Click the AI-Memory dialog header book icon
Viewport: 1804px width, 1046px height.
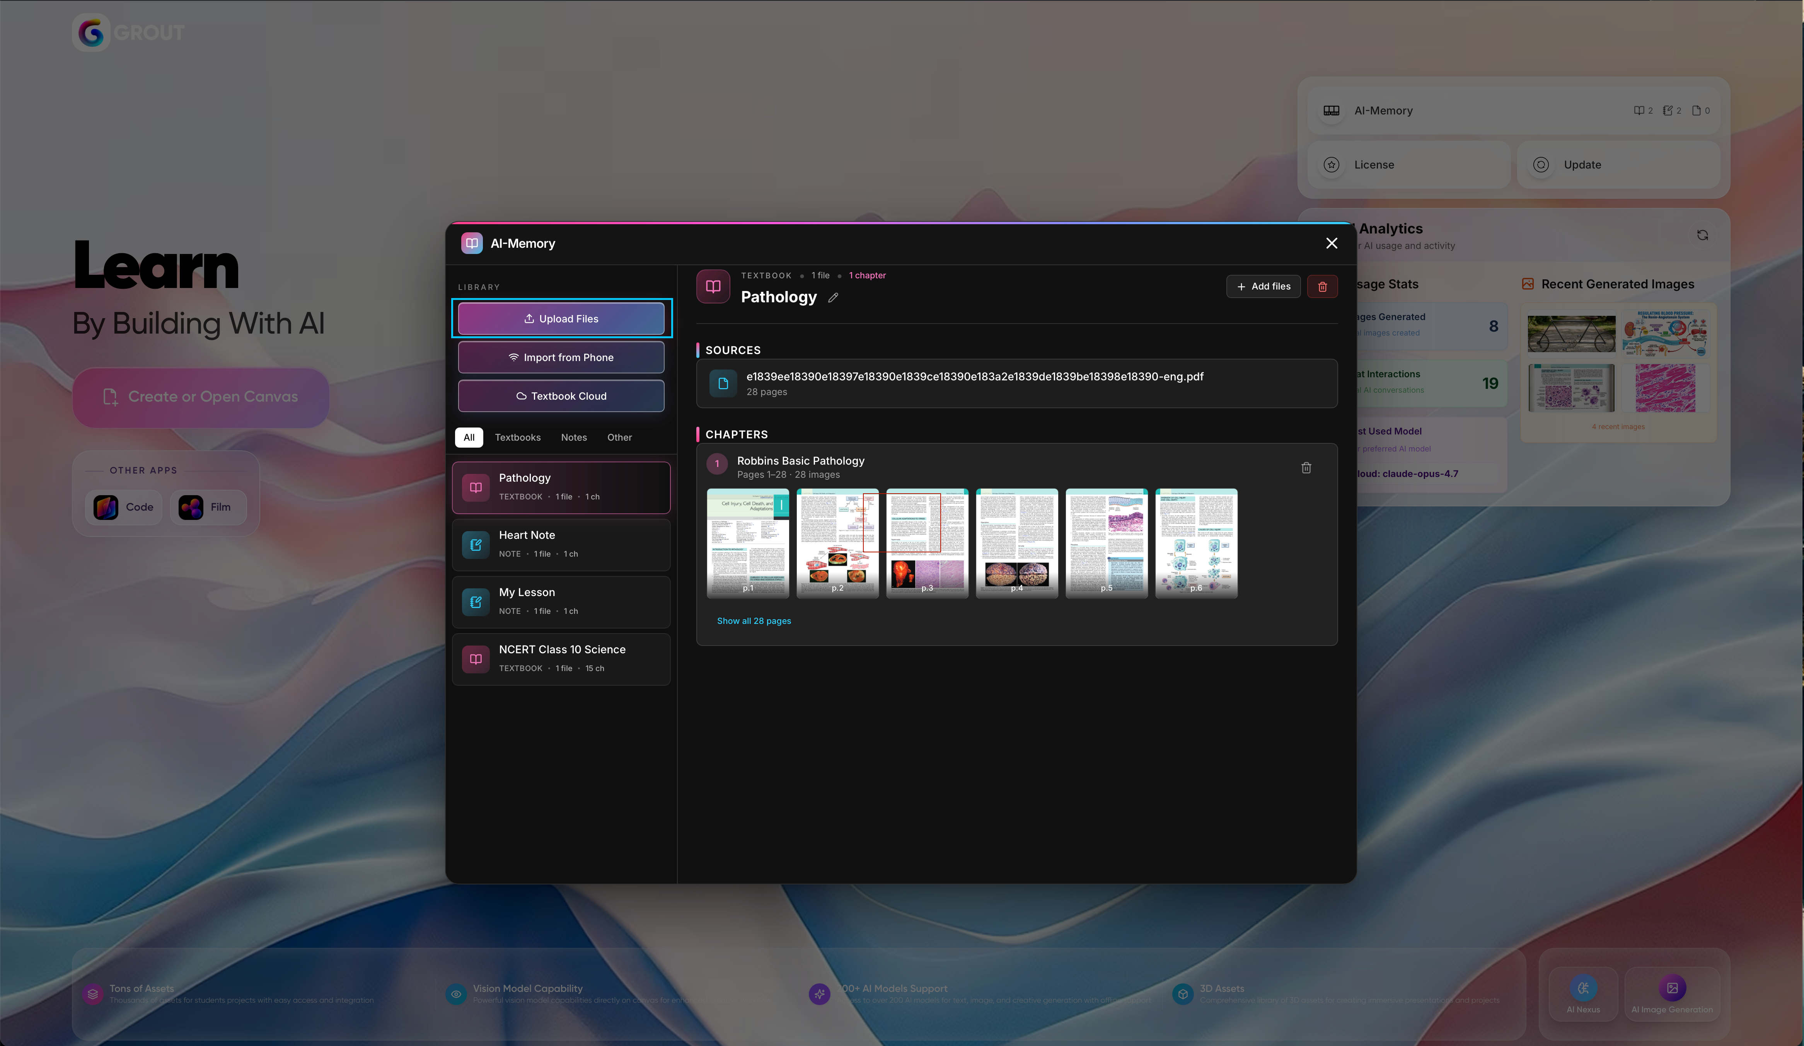[x=472, y=244]
